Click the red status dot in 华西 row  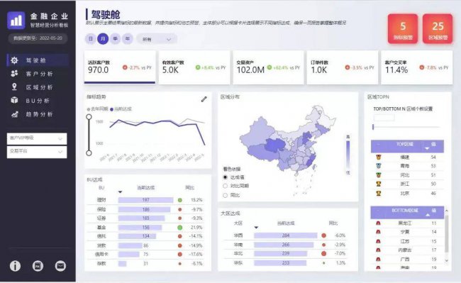pyautogui.click(x=323, y=235)
